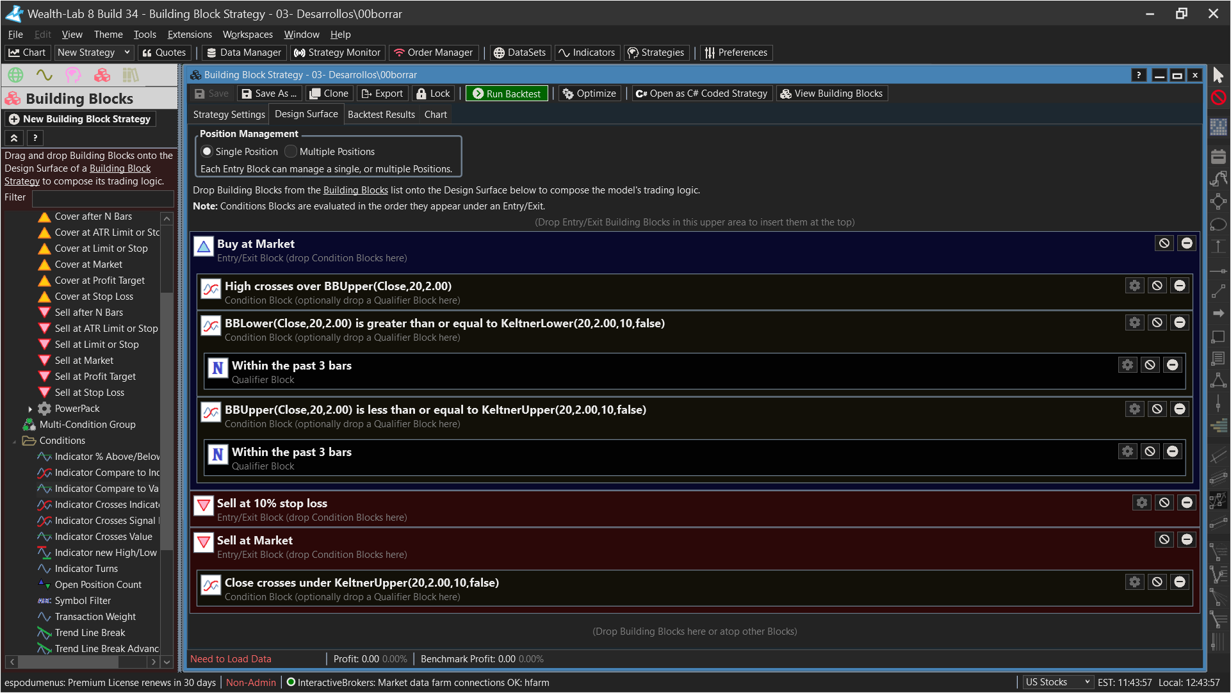Open the Indicators sine-wave panel icon

(44, 75)
